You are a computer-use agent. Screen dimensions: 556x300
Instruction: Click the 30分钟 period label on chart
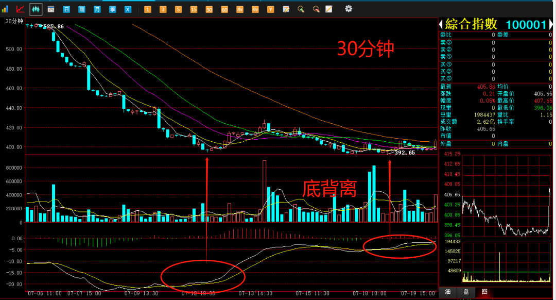point(14,21)
